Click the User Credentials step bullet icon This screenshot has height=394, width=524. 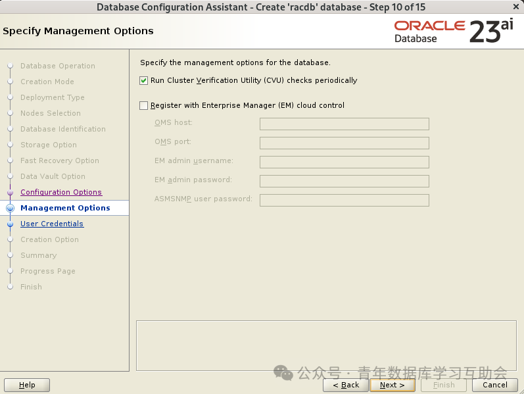[x=11, y=224]
